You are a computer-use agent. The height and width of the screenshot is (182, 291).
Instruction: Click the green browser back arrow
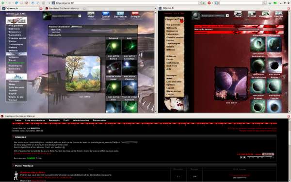pos(2,3)
